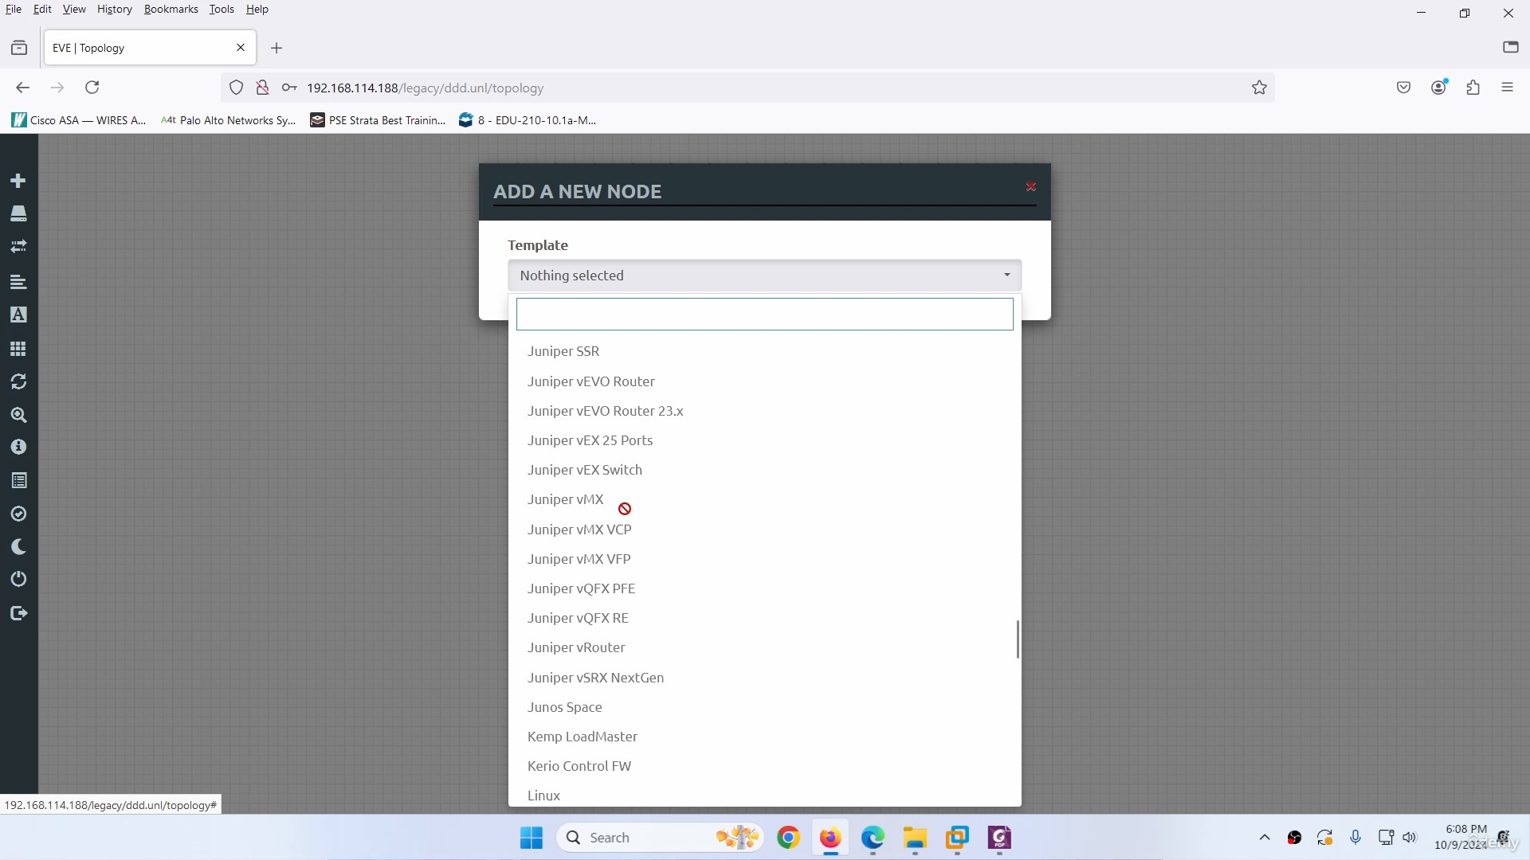This screenshot has height=860, width=1530.
Task: Select Junos Space template
Action: (x=764, y=707)
